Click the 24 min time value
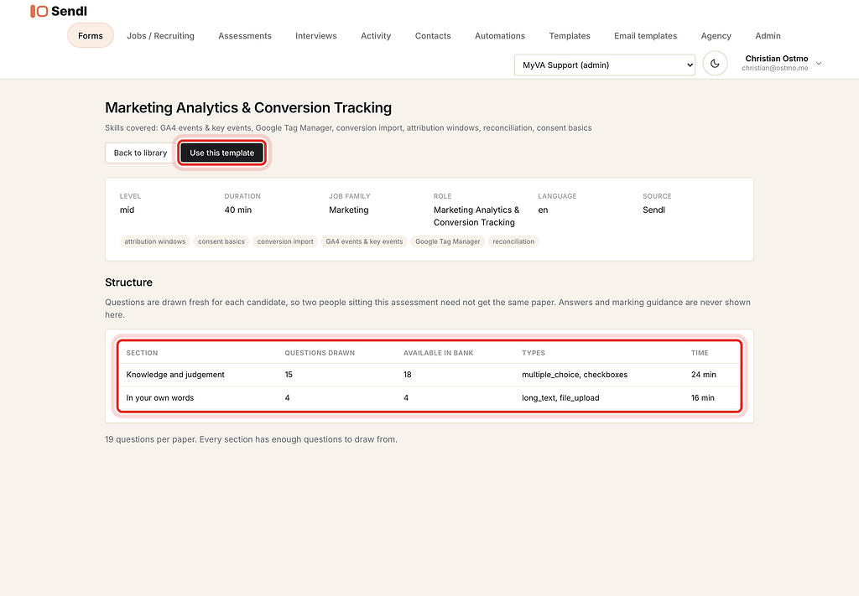Image resolution: width=859 pixels, height=596 pixels. point(704,375)
